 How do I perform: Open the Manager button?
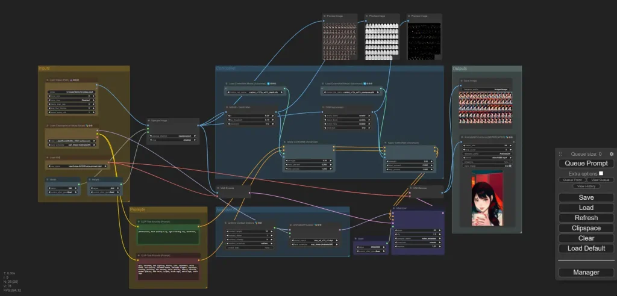tap(586, 272)
